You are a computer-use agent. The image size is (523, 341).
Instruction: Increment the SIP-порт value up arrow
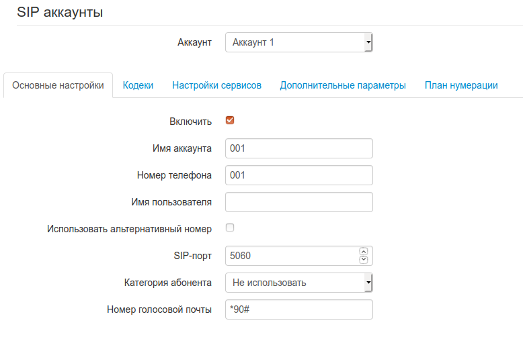(x=364, y=252)
